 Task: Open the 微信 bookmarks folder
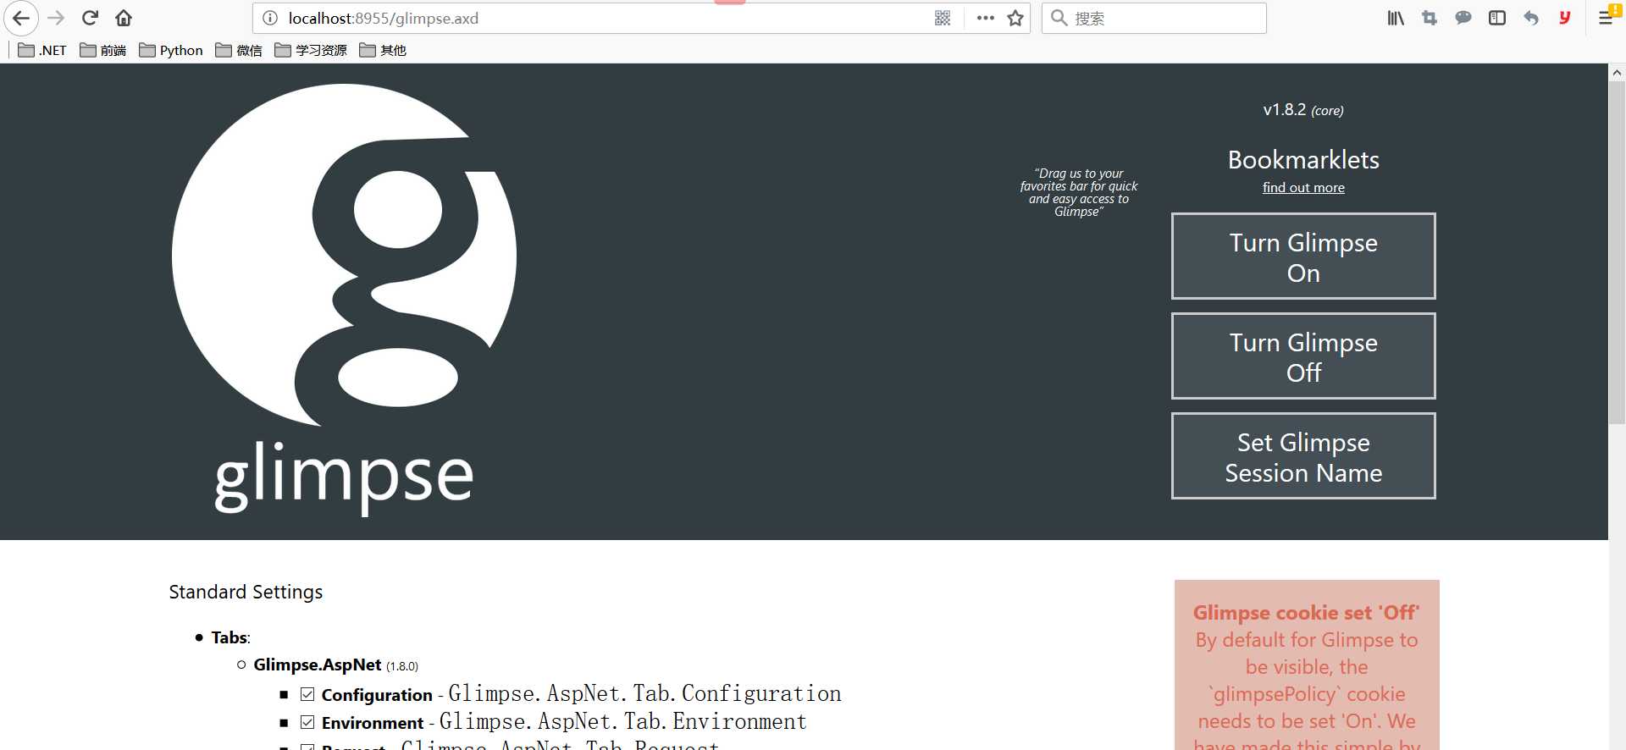tap(239, 50)
